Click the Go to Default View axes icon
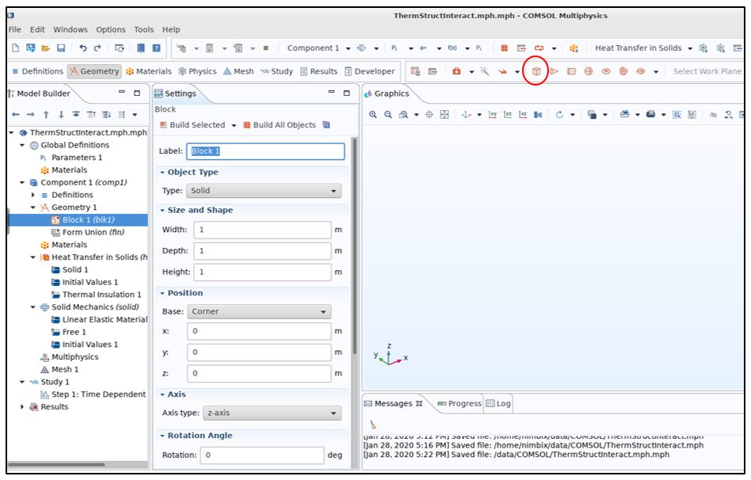The width and height of the screenshot is (751, 480). pos(466,115)
